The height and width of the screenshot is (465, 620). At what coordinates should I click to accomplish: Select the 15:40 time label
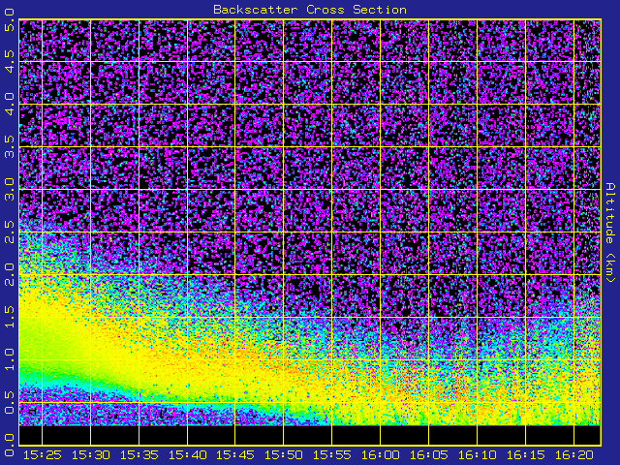pyautogui.click(x=187, y=455)
